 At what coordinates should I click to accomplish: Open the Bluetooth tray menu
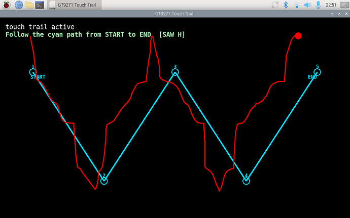(286, 5)
